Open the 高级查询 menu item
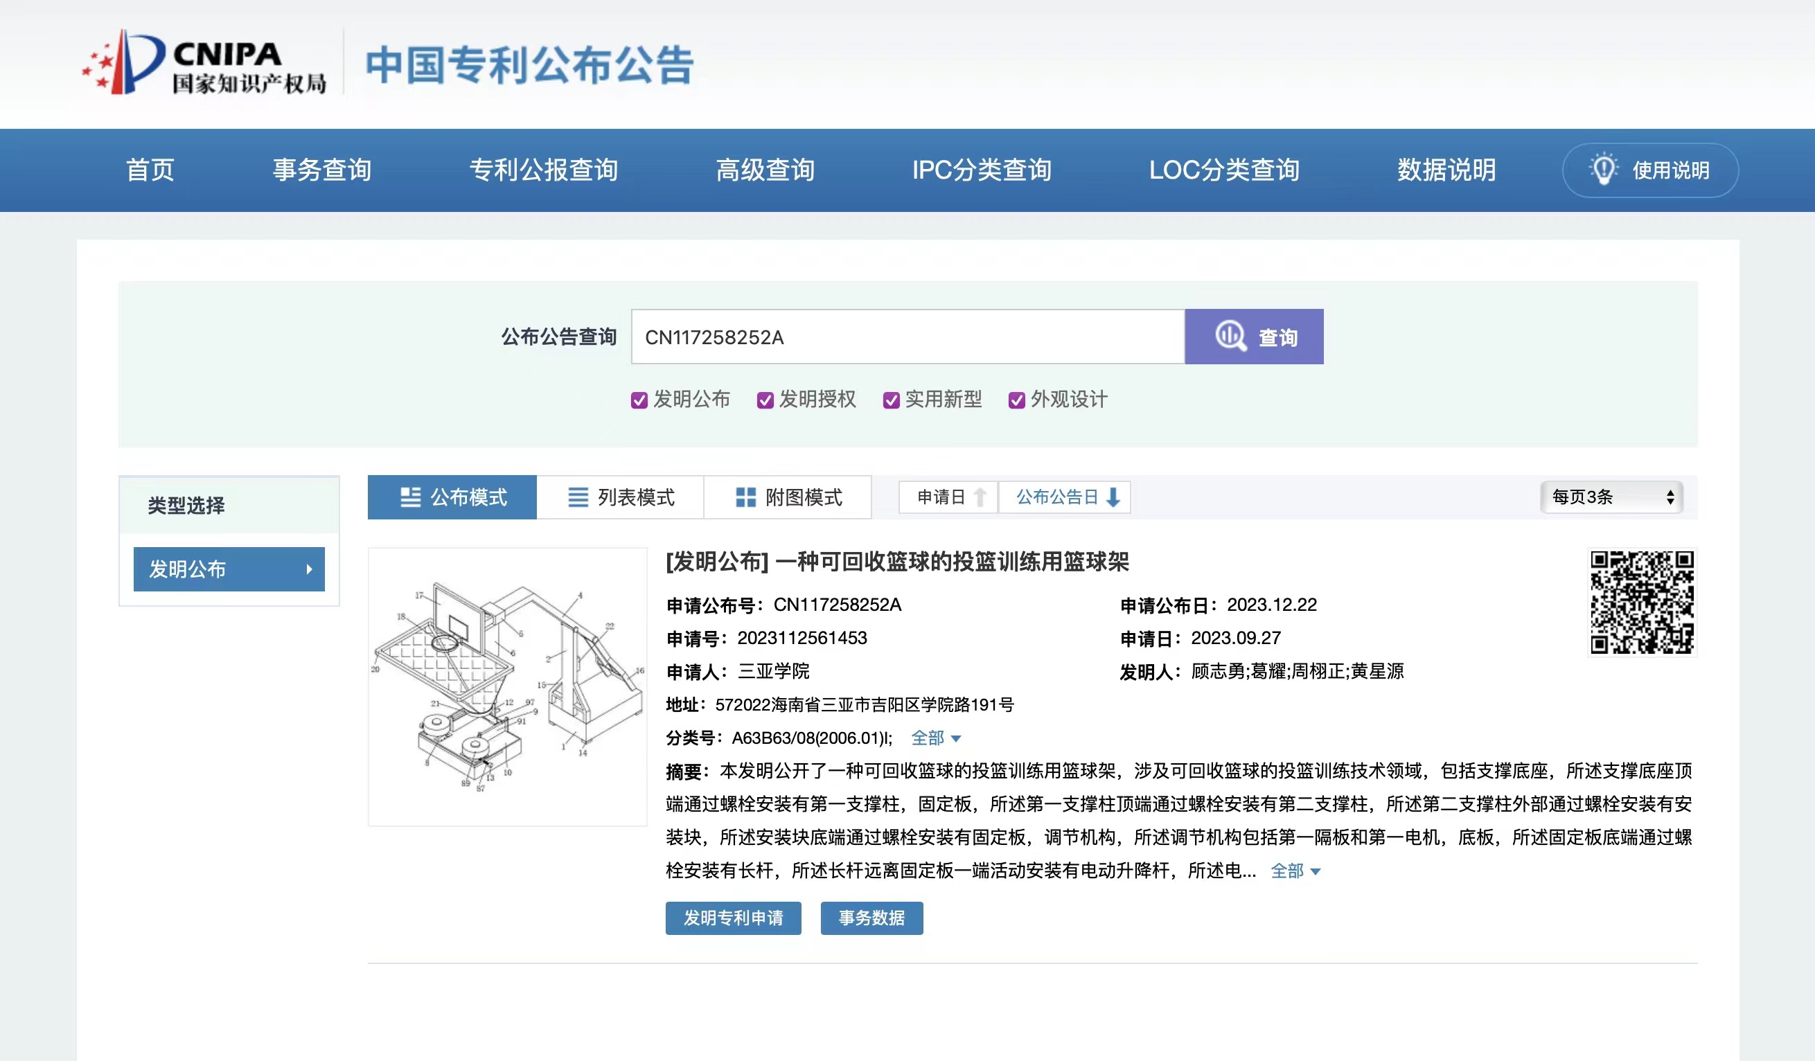1815x1061 pixels. pyautogui.click(x=765, y=170)
